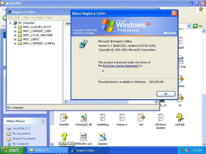Expand HKEY_USERS key
Viewport: 206px width, 154px height.
[15, 39]
